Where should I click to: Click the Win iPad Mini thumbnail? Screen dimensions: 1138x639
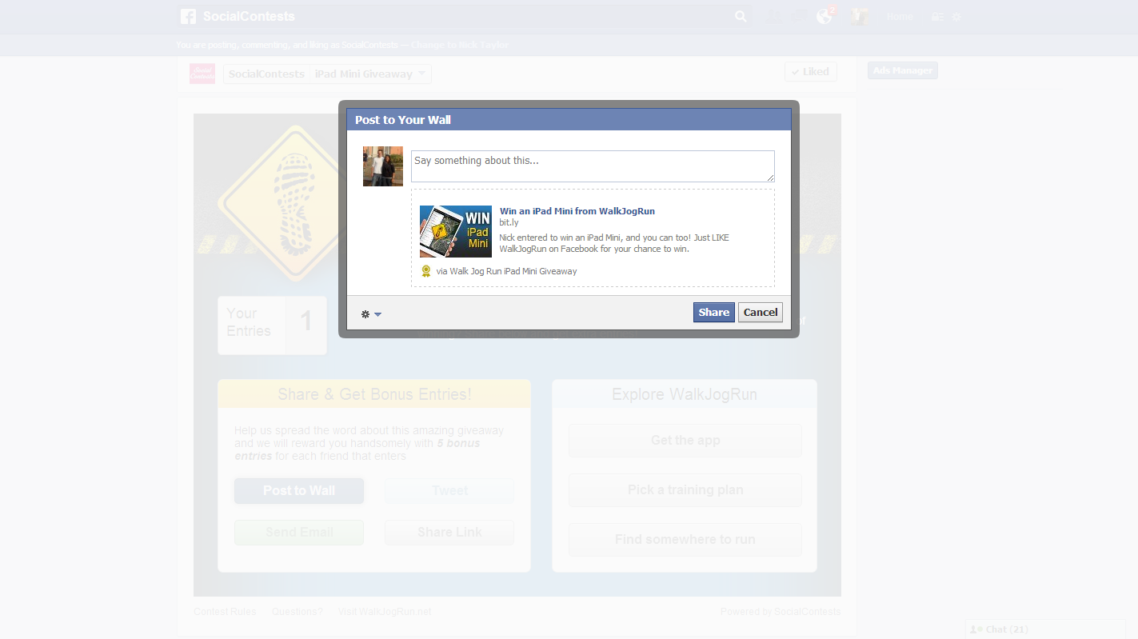coord(456,231)
